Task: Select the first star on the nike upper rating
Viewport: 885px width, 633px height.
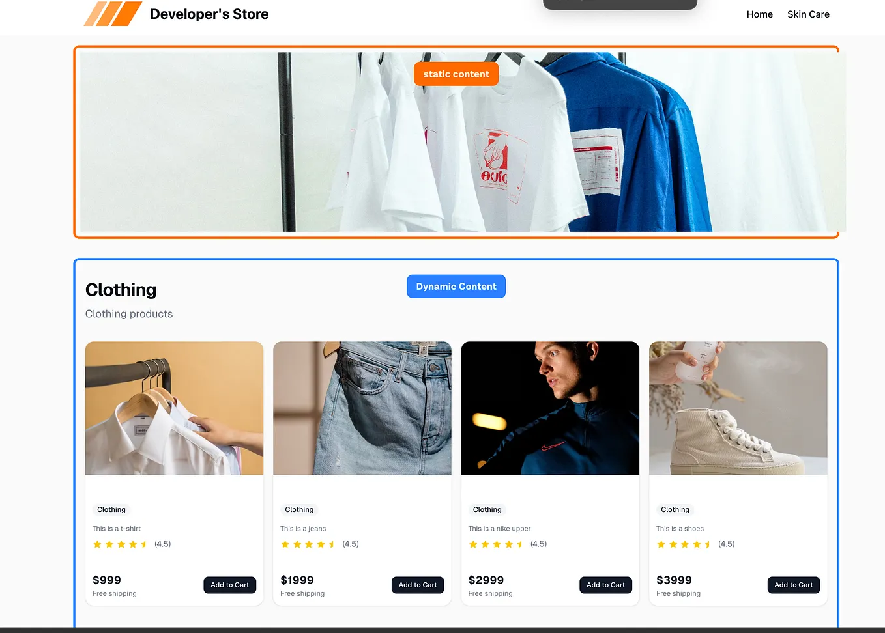Action: click(x=473, y=544)
